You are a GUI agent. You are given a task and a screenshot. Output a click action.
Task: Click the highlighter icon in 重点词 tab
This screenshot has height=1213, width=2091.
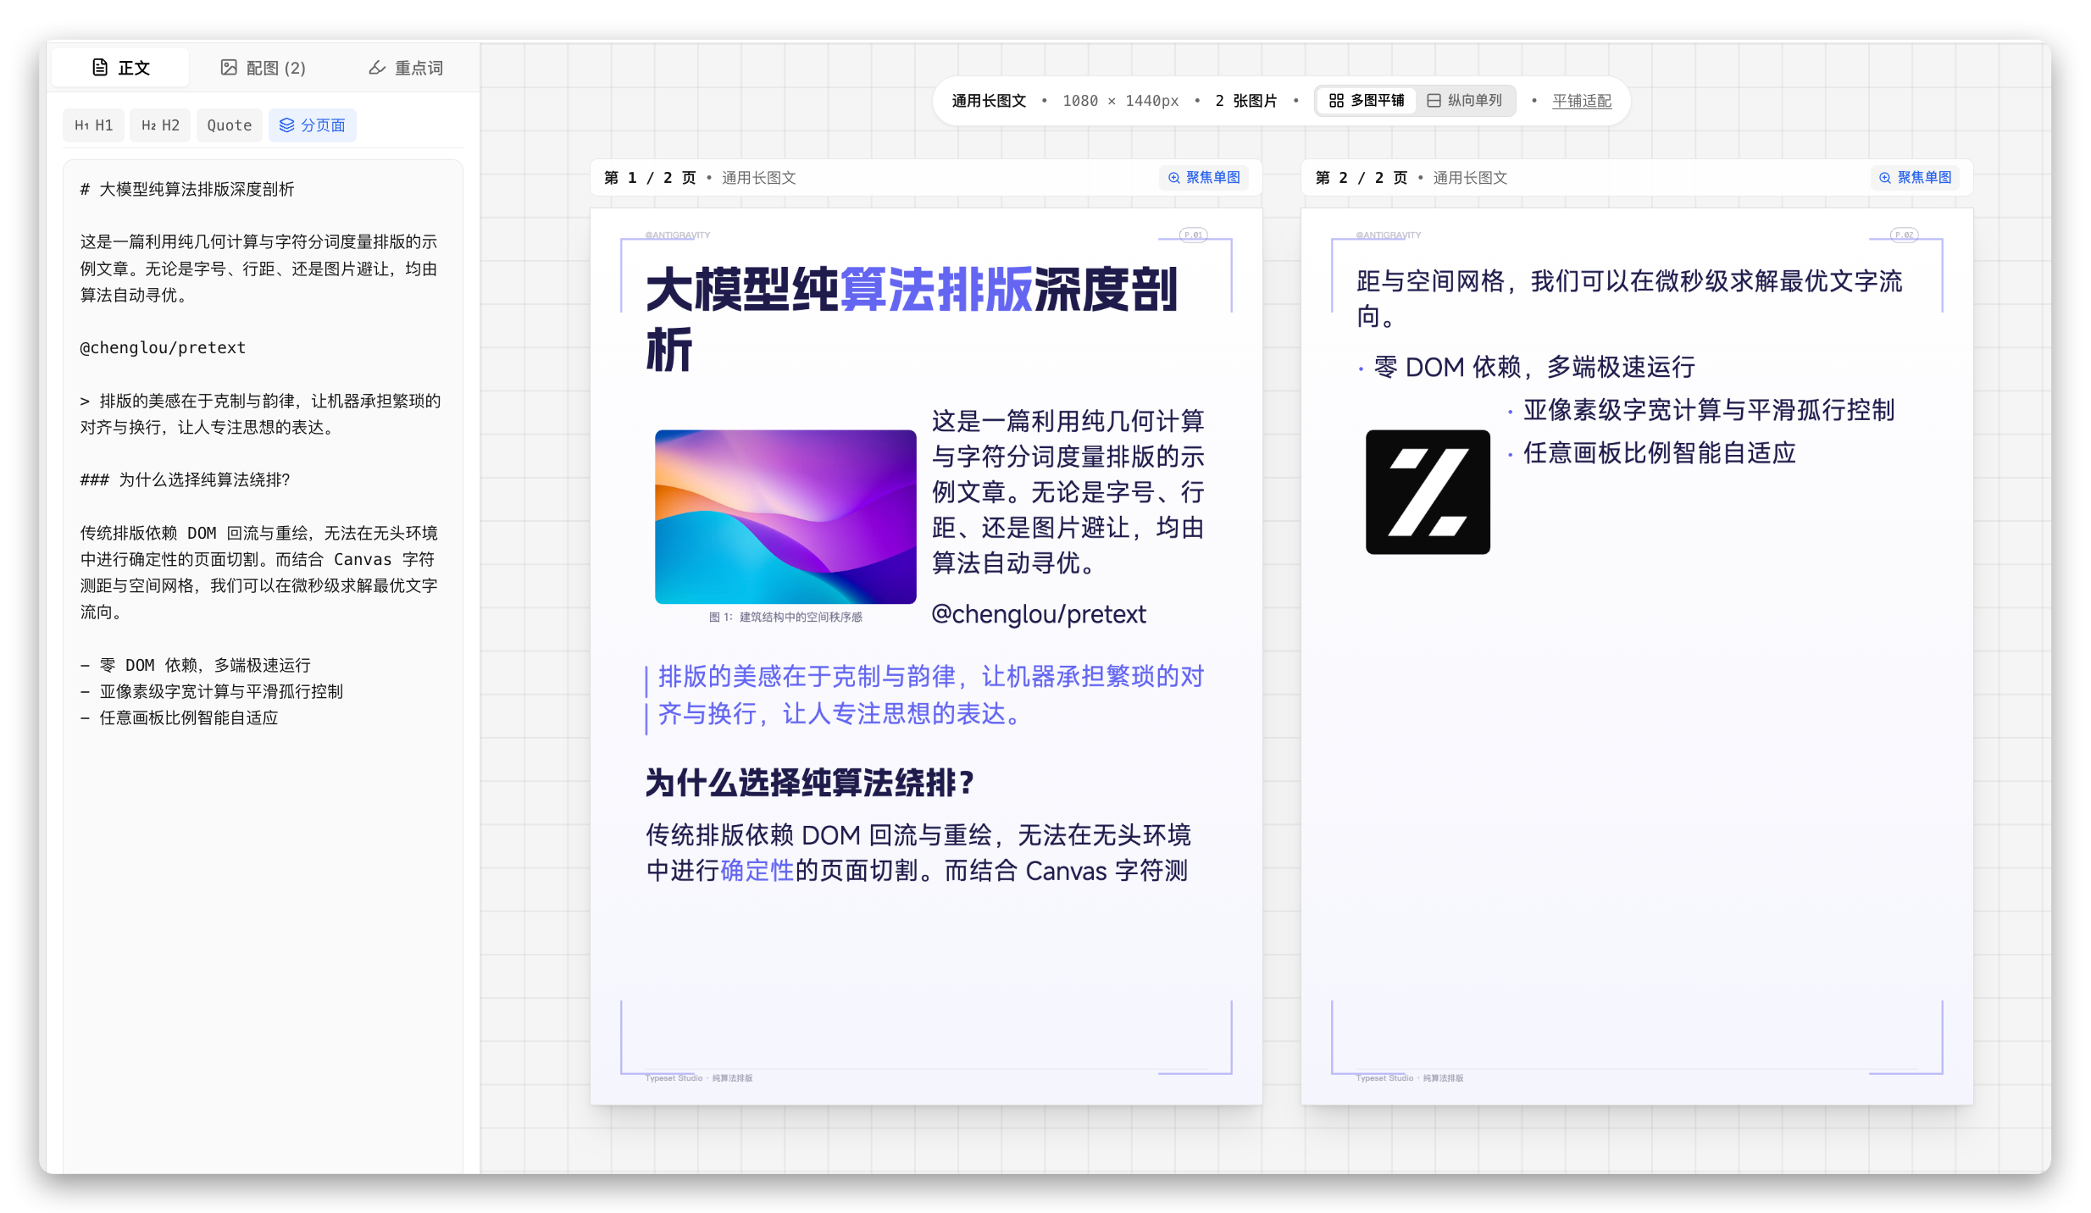click(x=377, y=68)
